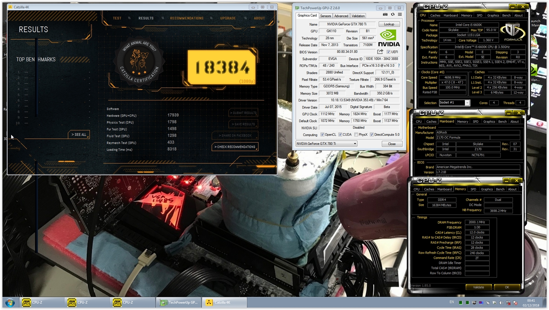
Task: Toggle the PhysX checkbox
Action: point(356,135)
